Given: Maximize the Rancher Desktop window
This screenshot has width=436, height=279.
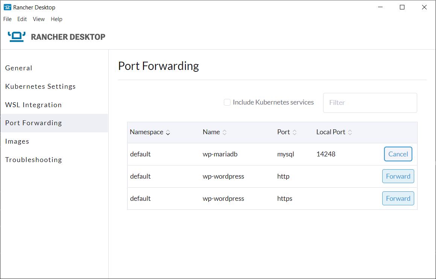Looking at the screenshot, I should pos(402,7).
